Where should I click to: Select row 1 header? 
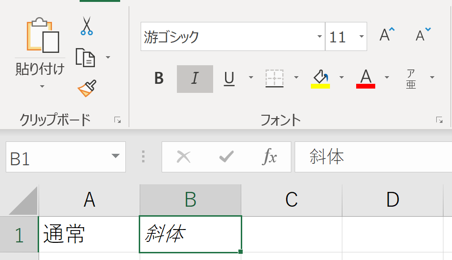pos(19,234)
